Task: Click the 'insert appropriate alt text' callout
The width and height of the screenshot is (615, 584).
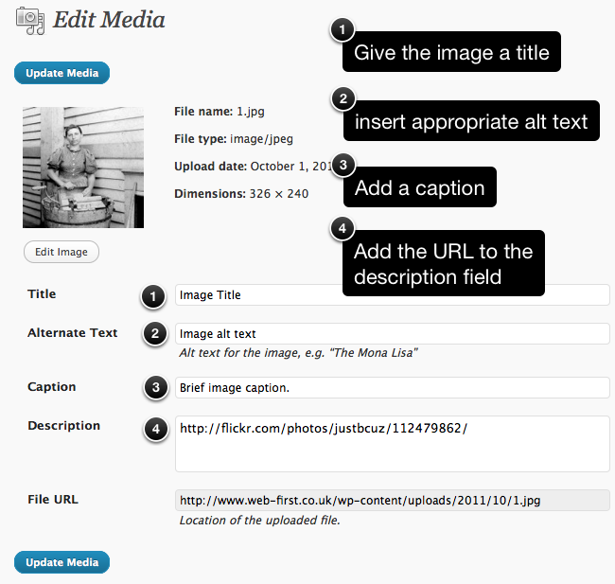Action: tap(471, 121)
